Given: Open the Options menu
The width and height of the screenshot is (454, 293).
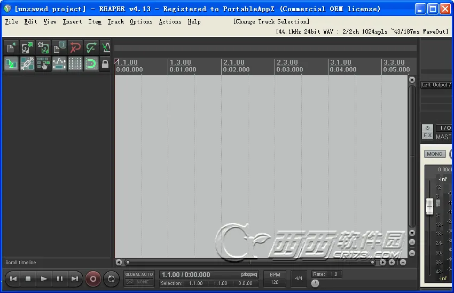Looking at the screenshot, I should tap(141, 22).
